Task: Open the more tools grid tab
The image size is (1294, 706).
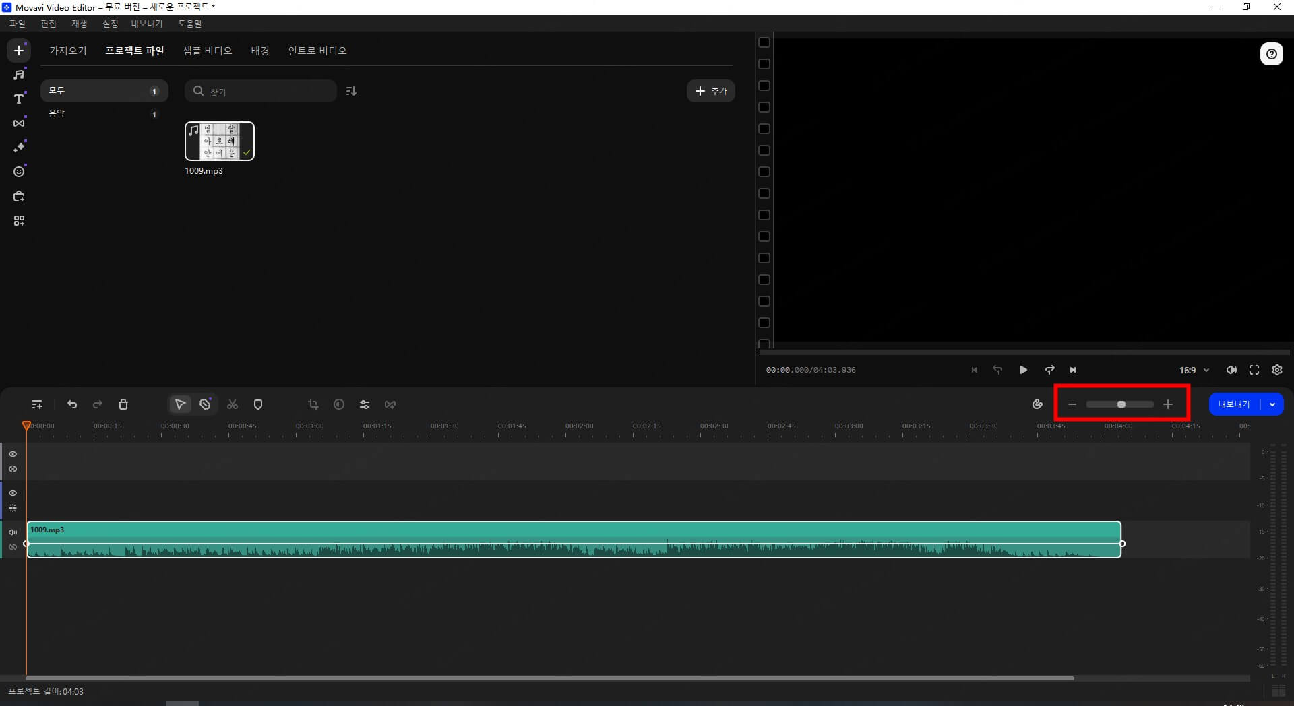Action: (x=19, y=221)
